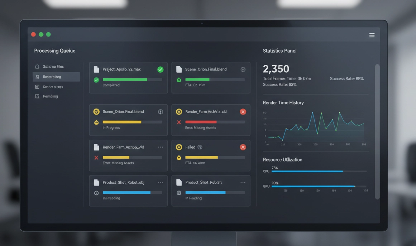Click the green checkmark badge on Prsject_Apollo_v2.max
The height and width of the screenshot is (246, 416).
tap(161, 69)
